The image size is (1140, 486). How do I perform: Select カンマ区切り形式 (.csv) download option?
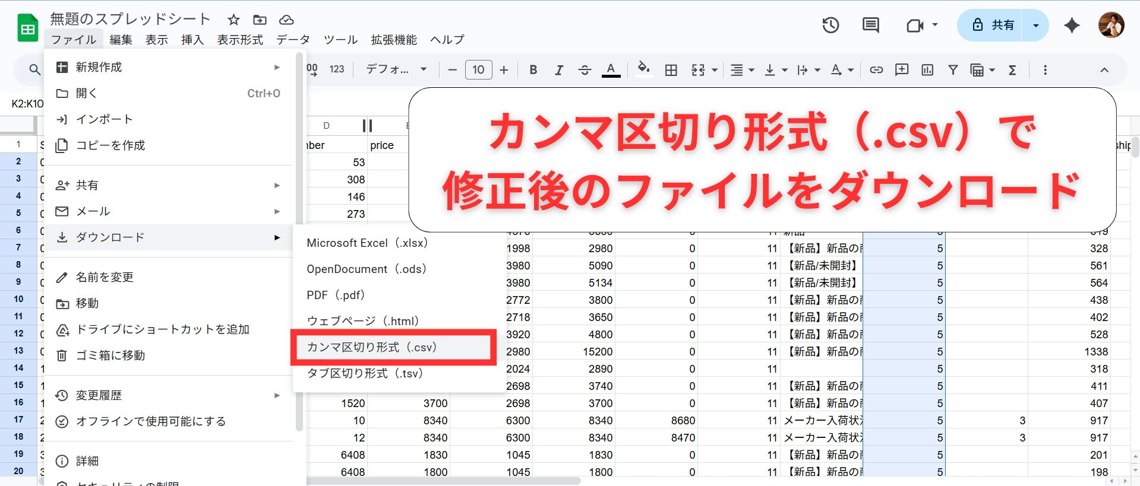372,347
